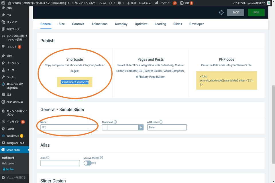Open Dashboard submenu link

[x=8, y=158]
